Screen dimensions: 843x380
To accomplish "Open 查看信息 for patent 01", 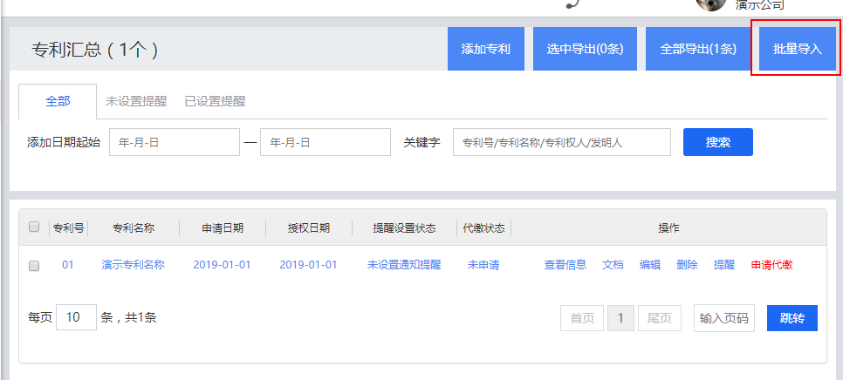I will [565, 265].
